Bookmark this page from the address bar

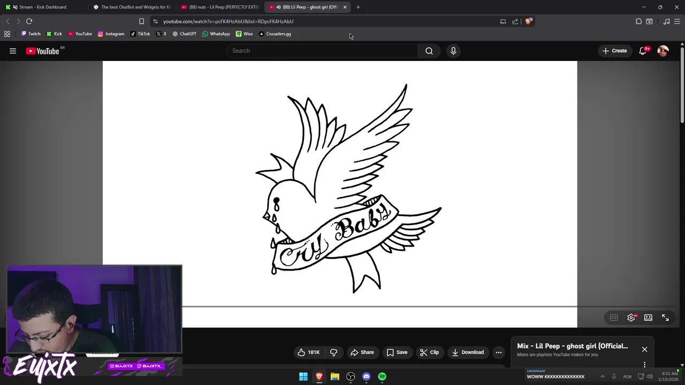pos(141,21)
